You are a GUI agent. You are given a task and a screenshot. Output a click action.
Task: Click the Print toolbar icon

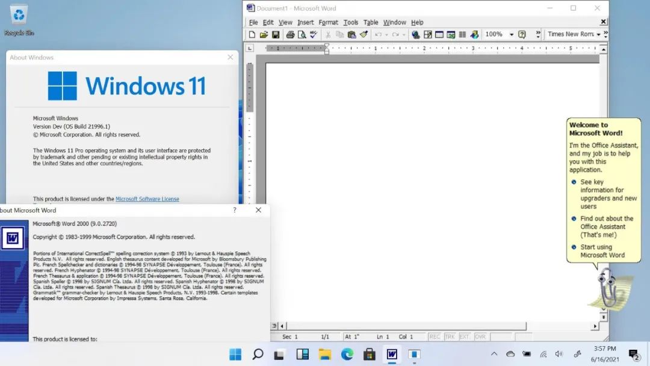290,35
